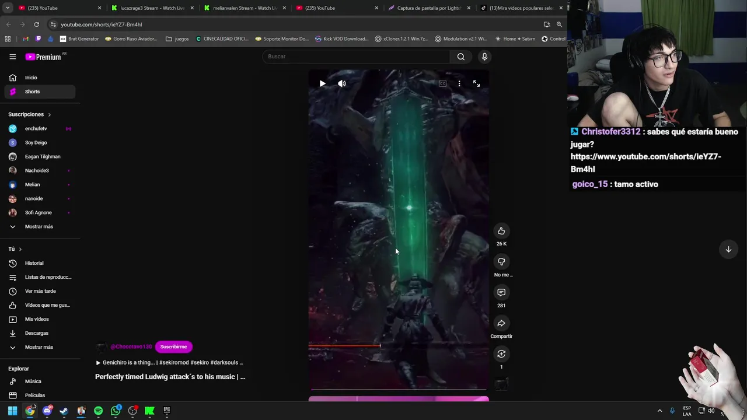Open the Tú section chevron
This screenshot has height=420, width=747.
coord(20,249)
